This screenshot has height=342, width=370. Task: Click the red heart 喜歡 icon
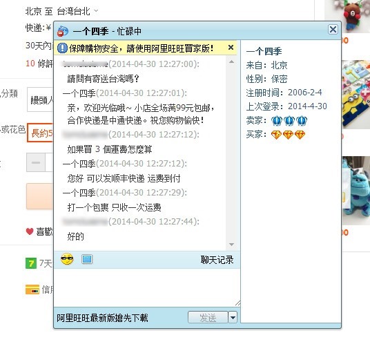point(30,231)
